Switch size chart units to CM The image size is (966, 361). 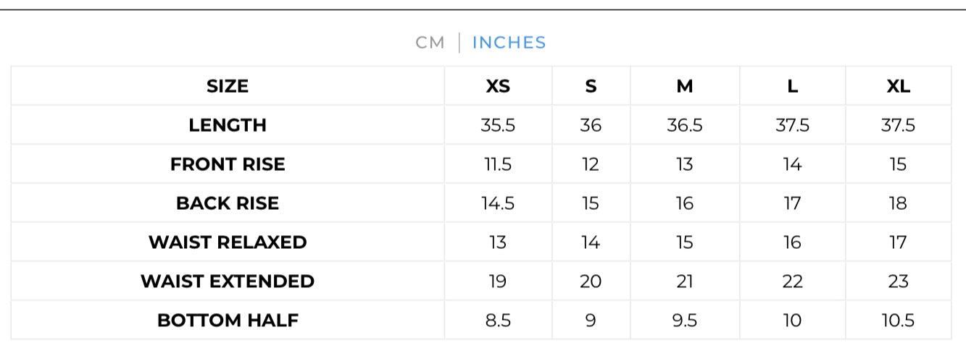point(430,43)
